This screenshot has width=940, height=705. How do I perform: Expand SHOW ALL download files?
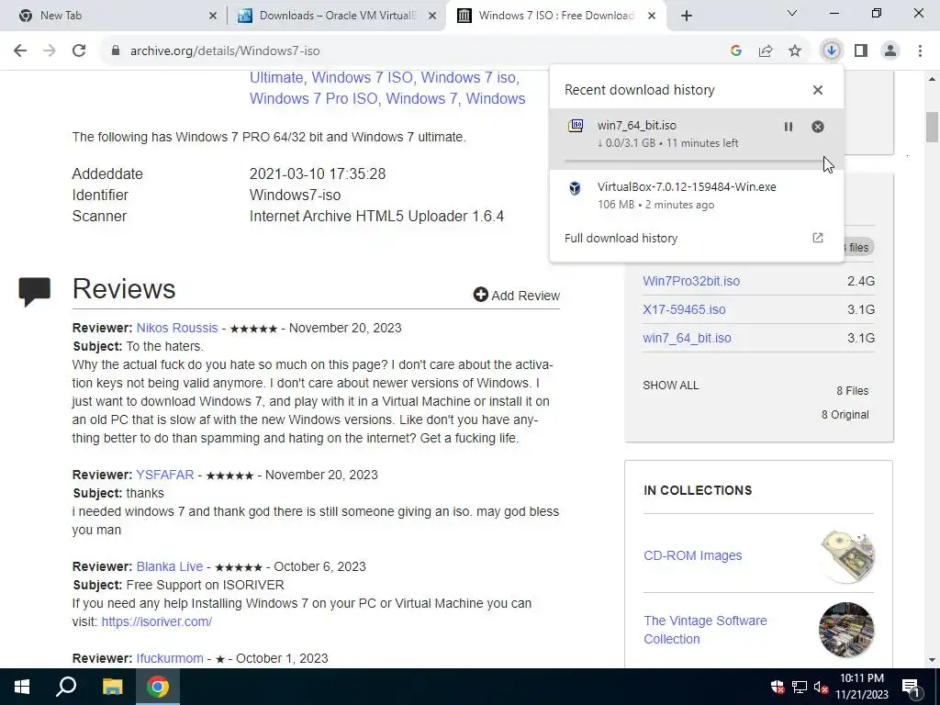point(671,386)
